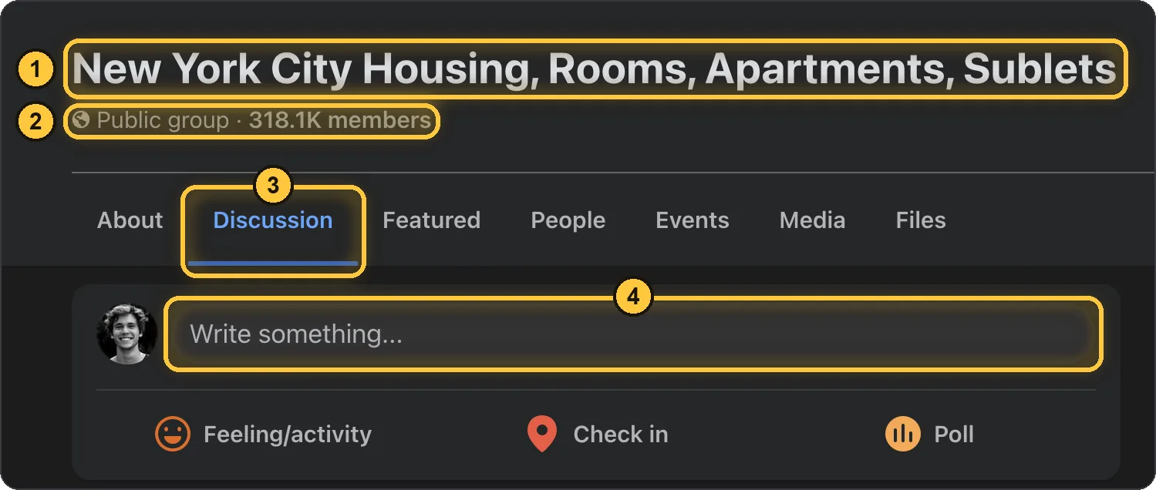This screenshot has width=1156, height=490.
Task: Select the Events tab
Action: coord(693,220)
